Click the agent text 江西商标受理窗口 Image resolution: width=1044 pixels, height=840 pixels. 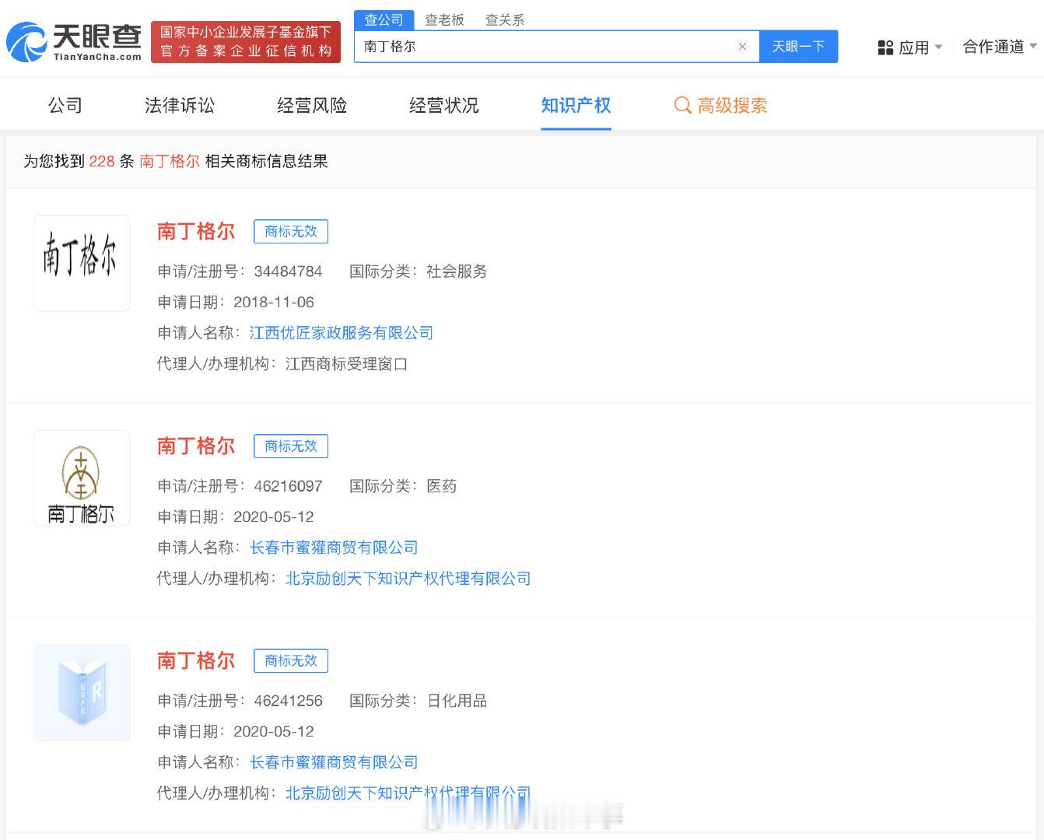coord(346,364)
